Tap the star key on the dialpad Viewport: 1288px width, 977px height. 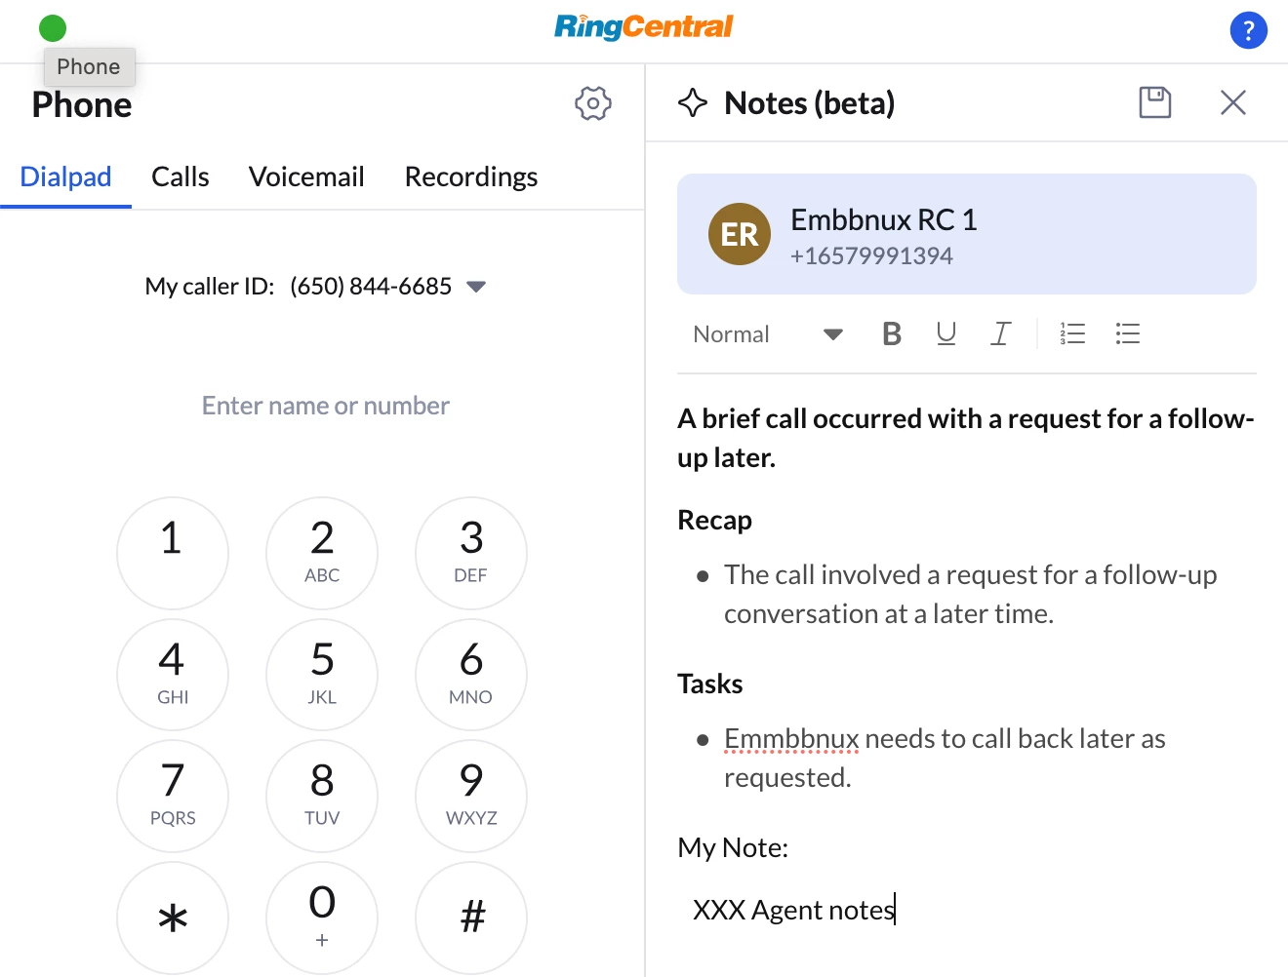tap(173, 918)
